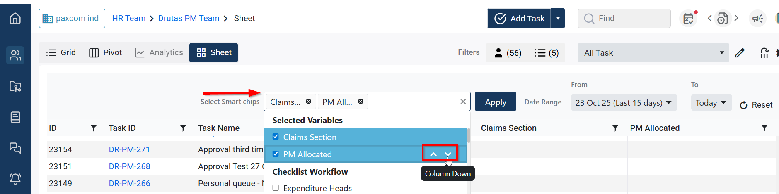Uncheck the PM Allocated checkbox
779x194 pixels.
click(276, 154)
